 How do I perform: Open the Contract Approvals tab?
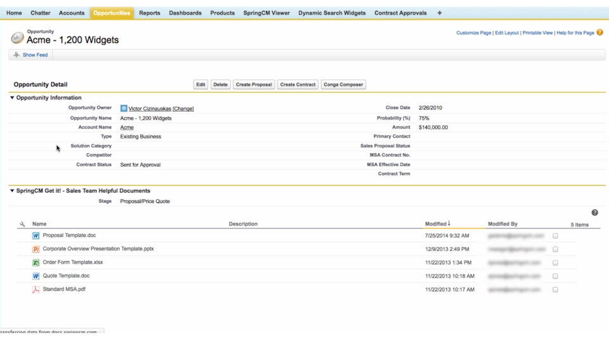point(400,13)
